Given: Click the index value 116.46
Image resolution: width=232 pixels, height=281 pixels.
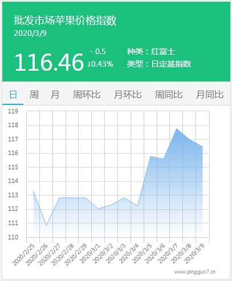Looking at the screenshot, I should point(49,62).
